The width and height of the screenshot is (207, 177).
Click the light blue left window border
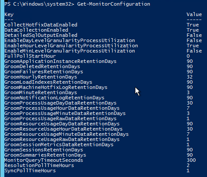point(2,88)
